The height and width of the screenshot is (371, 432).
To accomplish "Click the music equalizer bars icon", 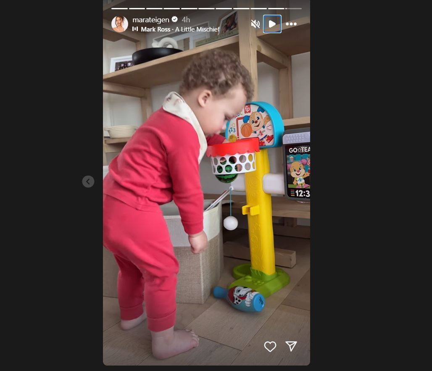I will 135,29.
